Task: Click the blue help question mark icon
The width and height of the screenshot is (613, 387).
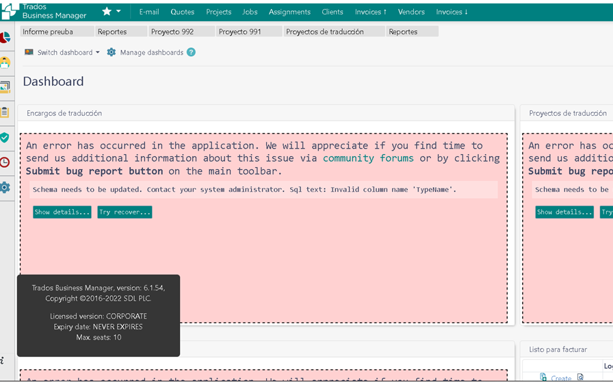Action: pos(191,52)
